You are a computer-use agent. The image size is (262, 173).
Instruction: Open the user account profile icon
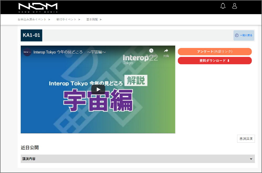tap(234, 6)
